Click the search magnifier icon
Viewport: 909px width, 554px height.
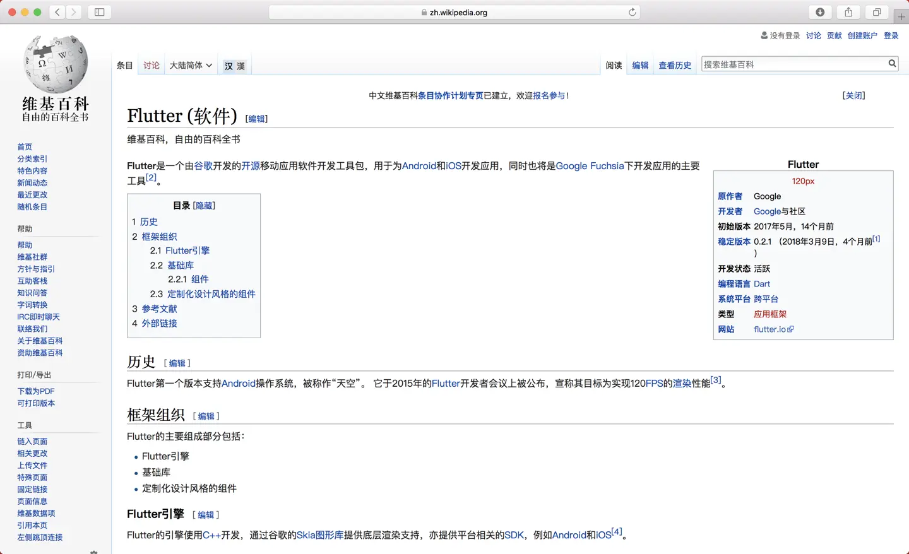tap(891, 63)
